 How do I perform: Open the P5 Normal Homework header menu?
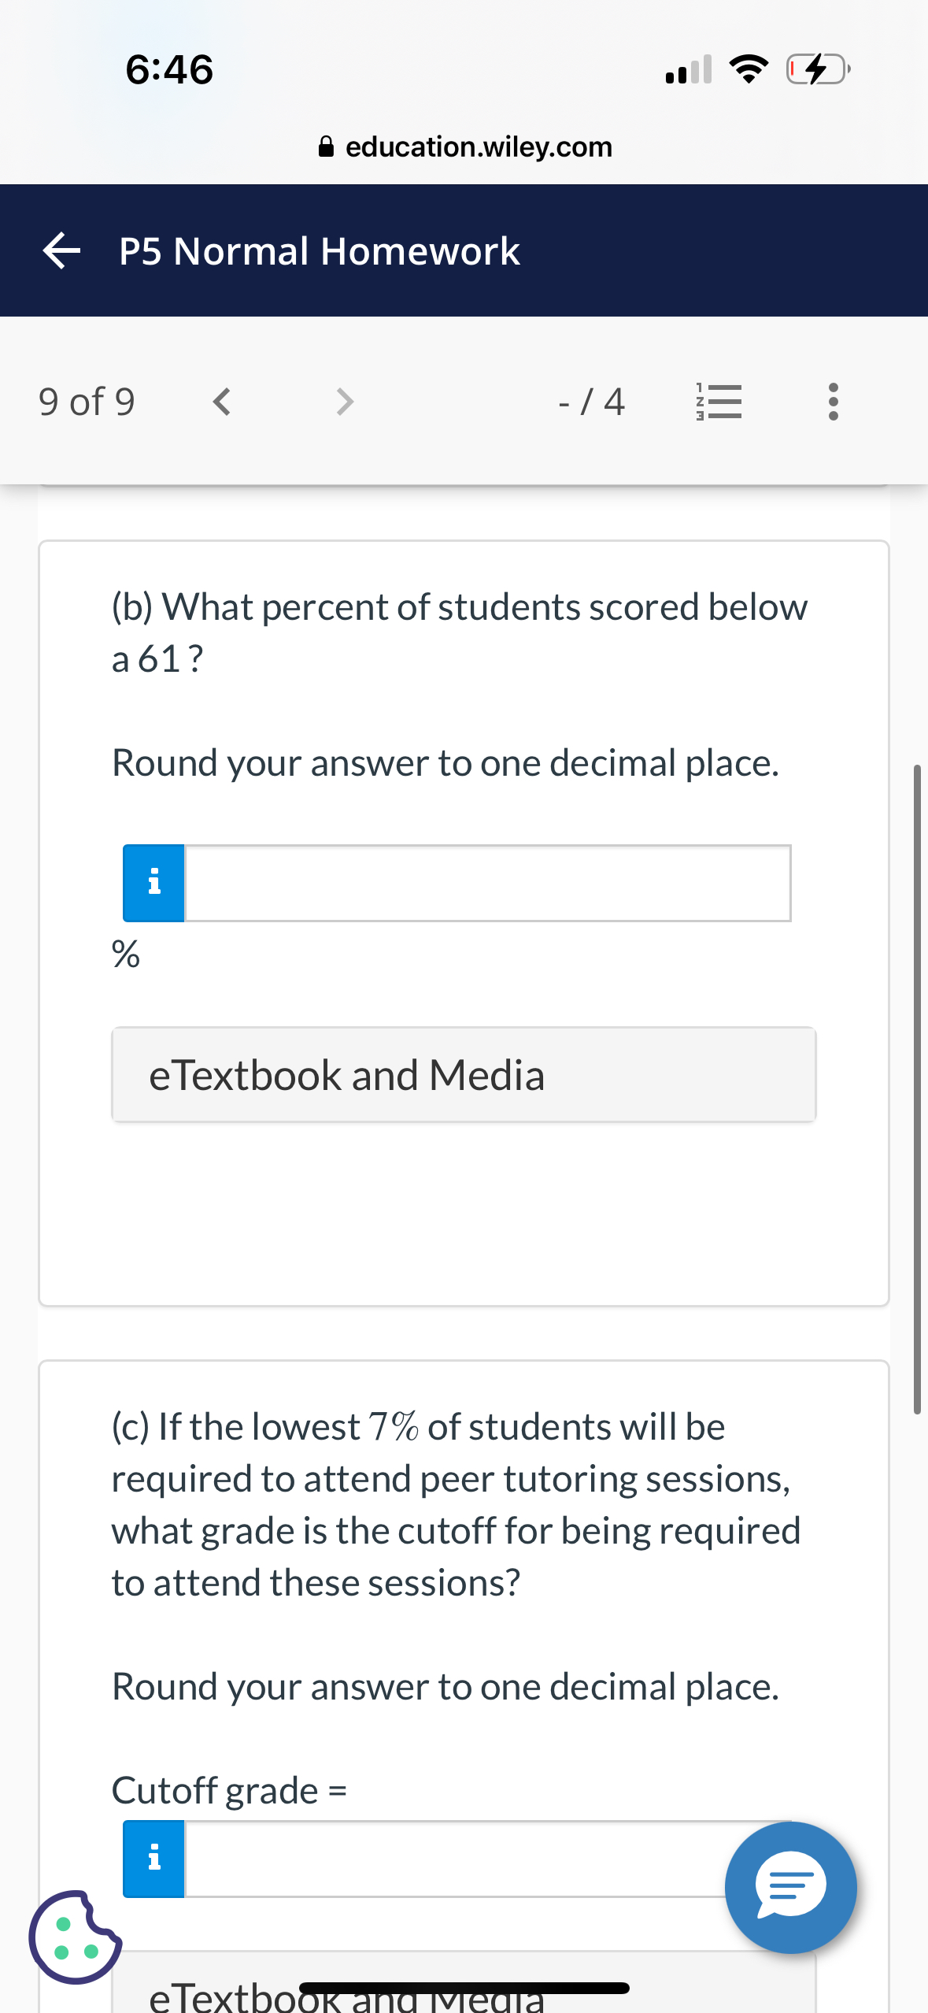320,251
